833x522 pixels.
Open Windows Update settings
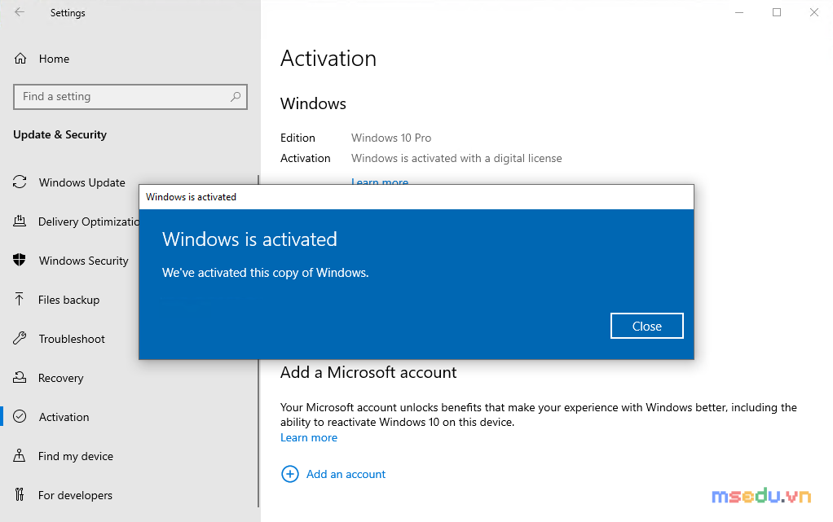click(x=82, y=182)
